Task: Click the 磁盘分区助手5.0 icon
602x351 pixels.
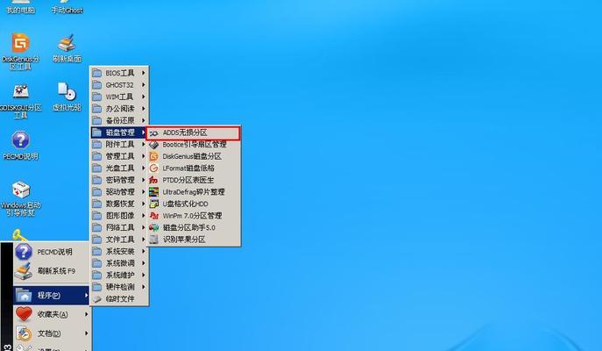Action: 153,227
